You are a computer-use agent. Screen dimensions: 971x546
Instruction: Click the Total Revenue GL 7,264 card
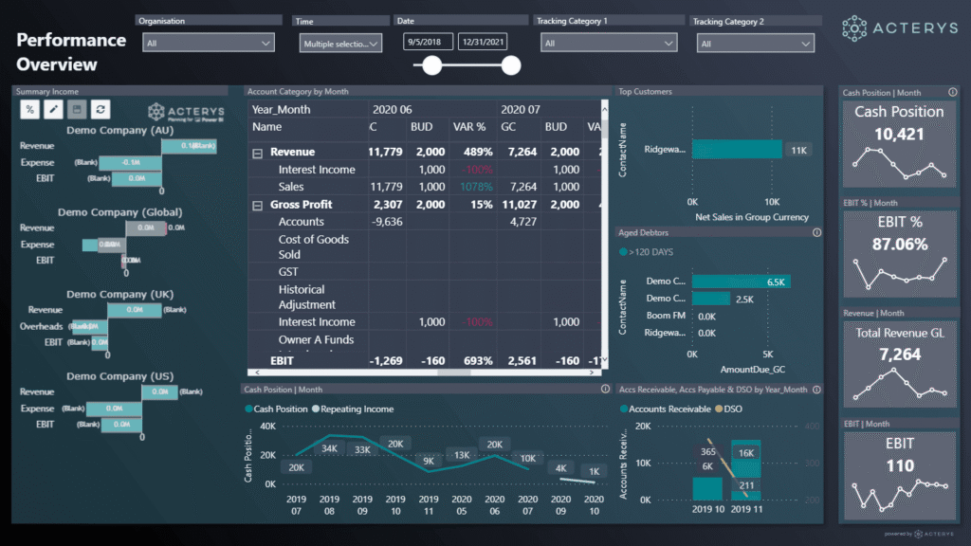click(900, 364)
